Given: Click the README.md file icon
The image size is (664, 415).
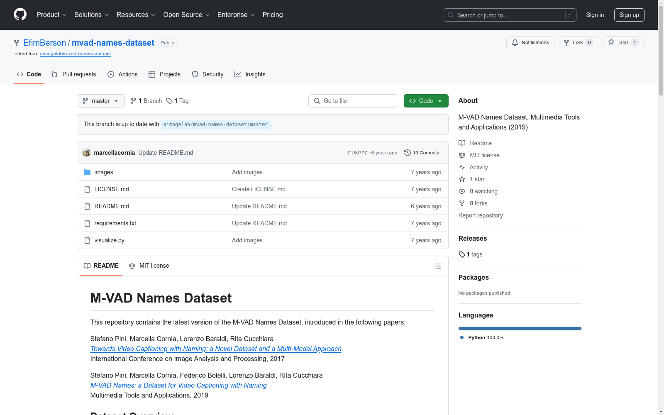Looking at the screenshot, I should [87, 206].
